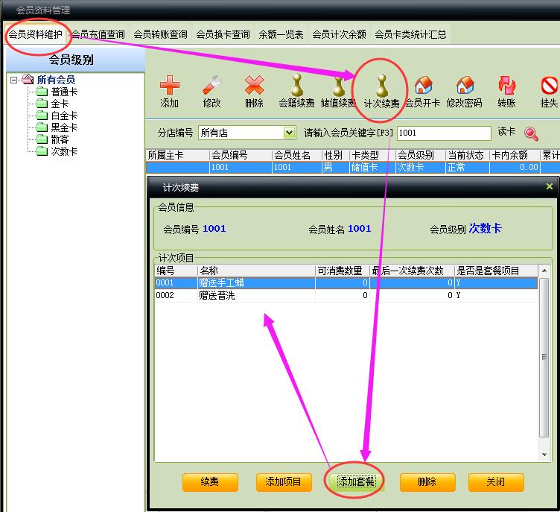Click the 添加项目 button

click(284, 482)
